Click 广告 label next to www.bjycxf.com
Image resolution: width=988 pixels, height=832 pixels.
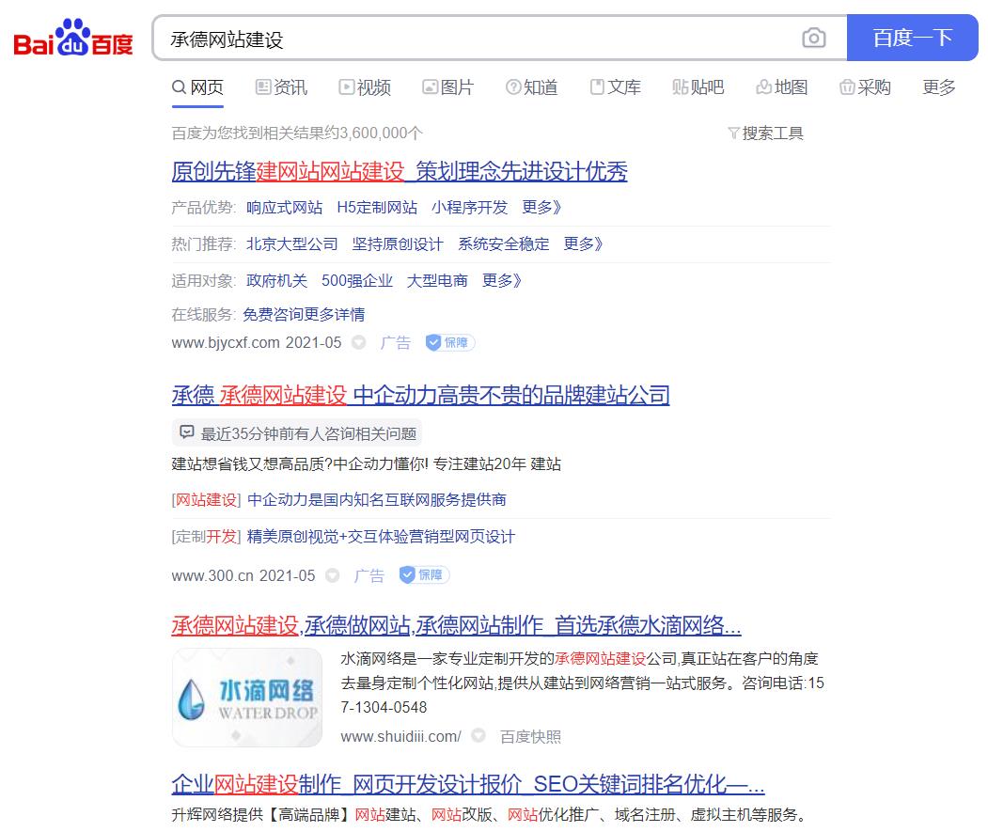tap(395, 342)
